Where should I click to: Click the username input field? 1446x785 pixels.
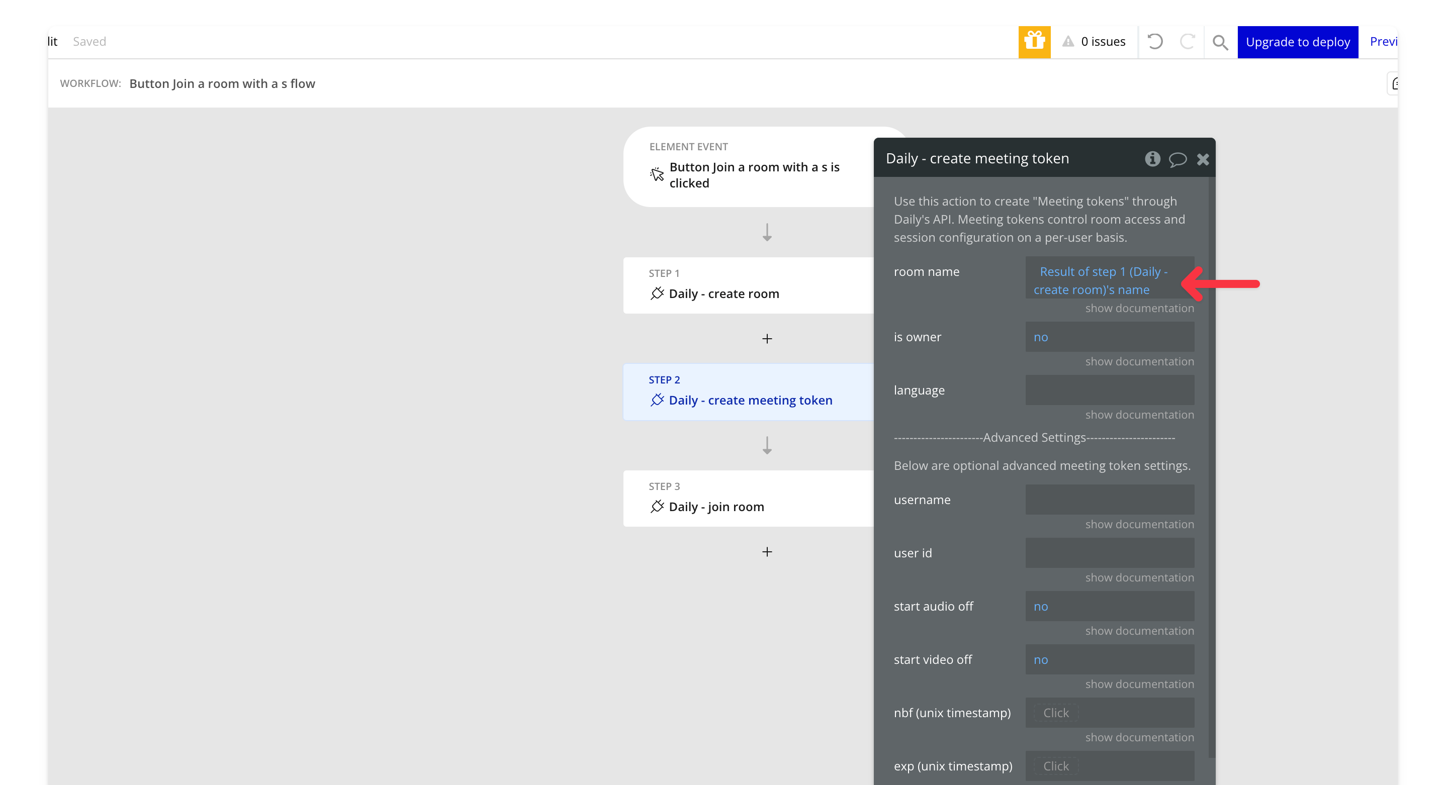(1109, 500)
